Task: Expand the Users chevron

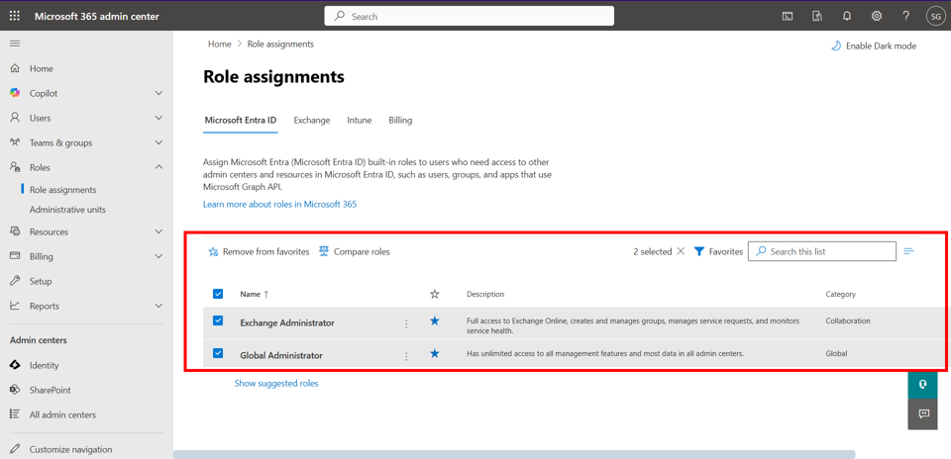Action: 158,118
